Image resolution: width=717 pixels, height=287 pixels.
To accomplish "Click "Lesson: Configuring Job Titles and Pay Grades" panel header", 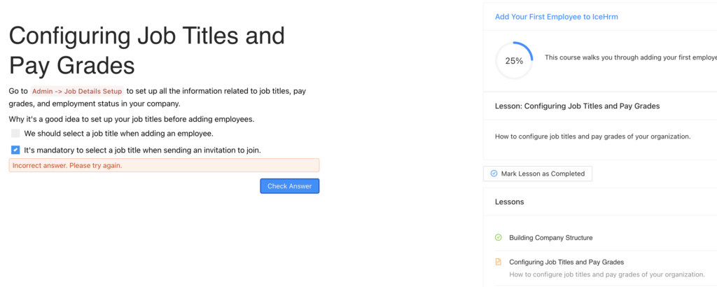I will tap(577, 106).
